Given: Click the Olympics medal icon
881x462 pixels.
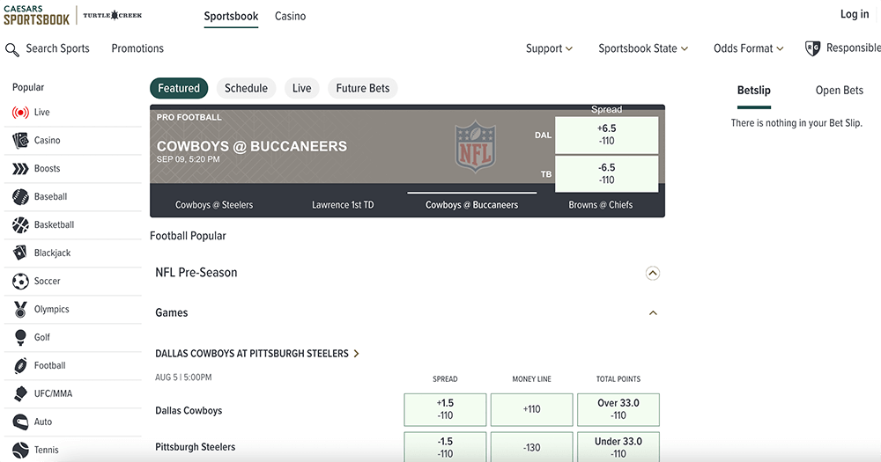Looking at the screenshot, I should point(20,309).
